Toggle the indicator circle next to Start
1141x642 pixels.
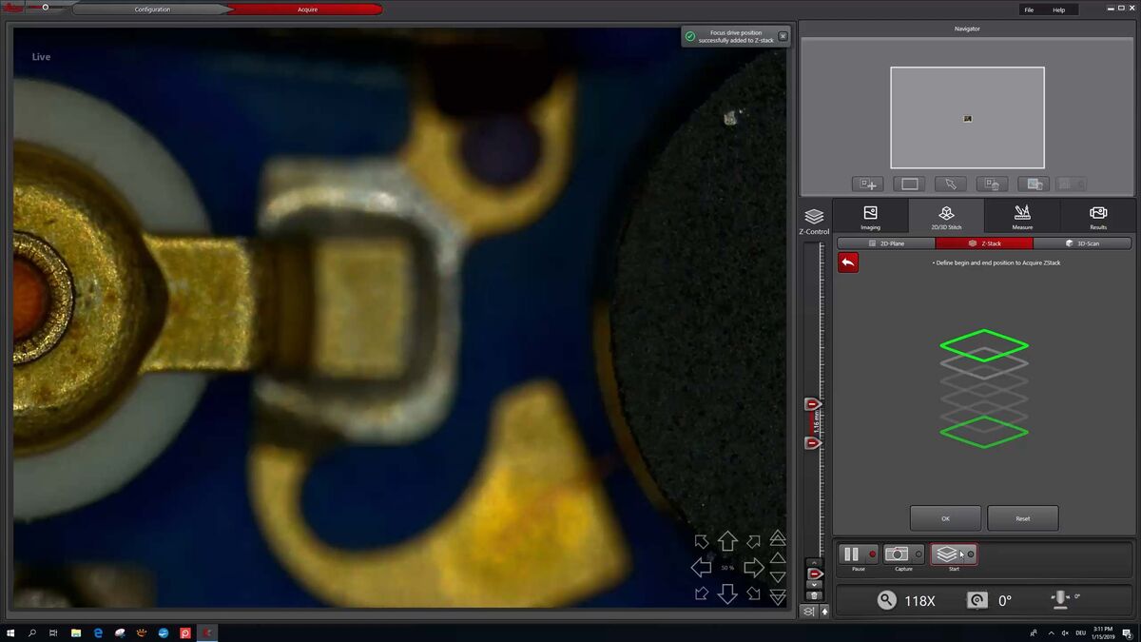(971, 554)
